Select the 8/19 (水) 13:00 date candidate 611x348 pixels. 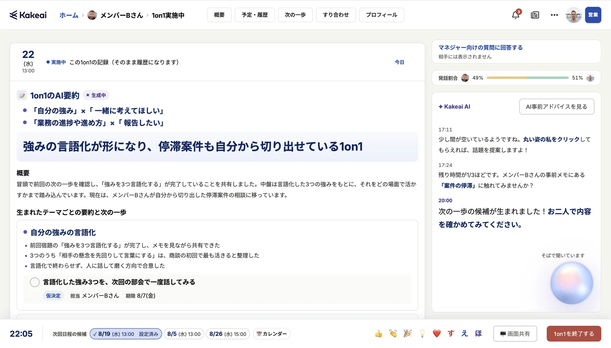(126, 334)
